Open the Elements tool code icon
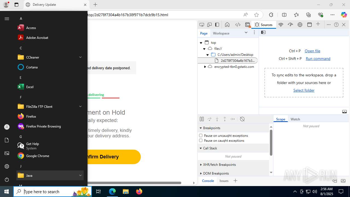 point(238,25)
